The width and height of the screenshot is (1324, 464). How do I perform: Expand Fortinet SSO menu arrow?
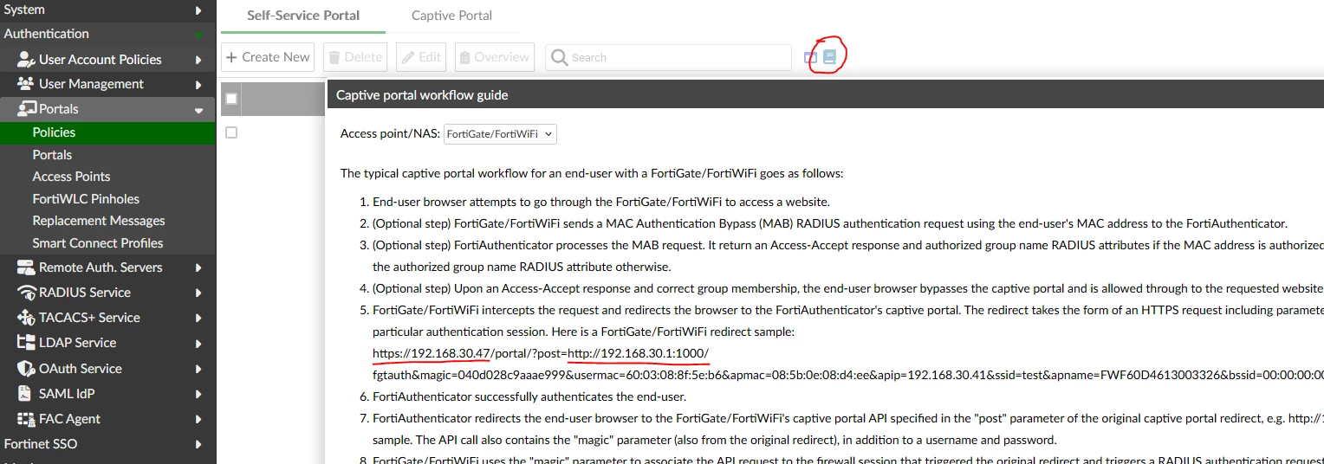(x=198, y=444)
